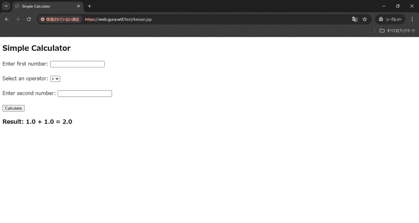The width and height of the screenshot is (419, 223).
Task: Reload the page with the refresh icon
Action: pyautogui.click(x=29, y=19)
